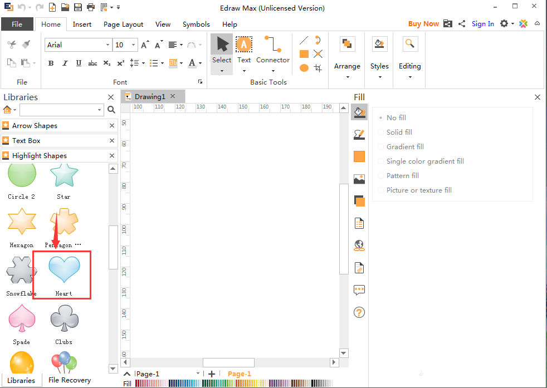Toggle Bold formatting

click(x=51, y=63)
